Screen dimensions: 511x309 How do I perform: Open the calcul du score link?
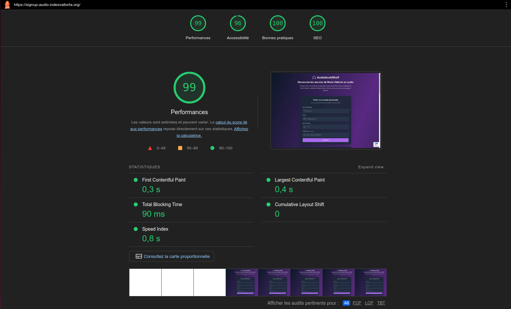click(x=231, y=122)
